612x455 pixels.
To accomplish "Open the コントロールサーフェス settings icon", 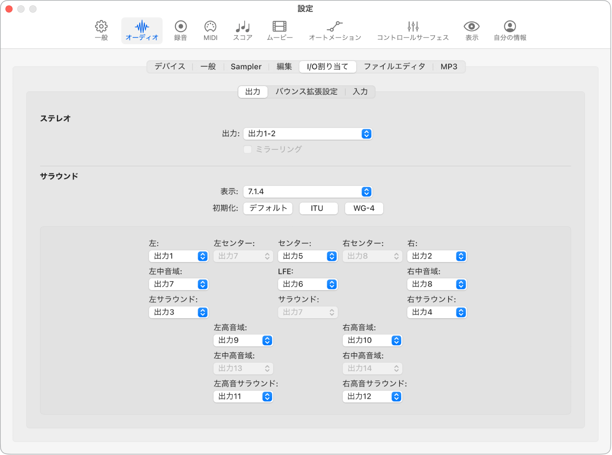I will click(x=413, y=30).
